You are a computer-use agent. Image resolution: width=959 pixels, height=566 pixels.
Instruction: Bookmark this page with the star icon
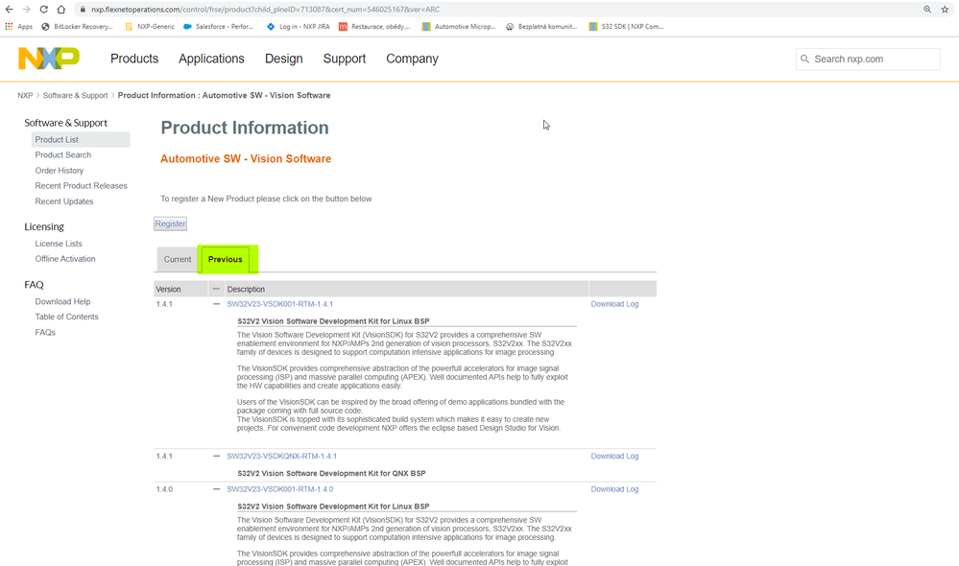click(x=945, y=10)
